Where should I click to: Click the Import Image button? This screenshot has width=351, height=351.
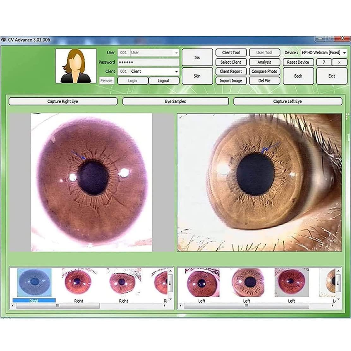tap(231, 81)
